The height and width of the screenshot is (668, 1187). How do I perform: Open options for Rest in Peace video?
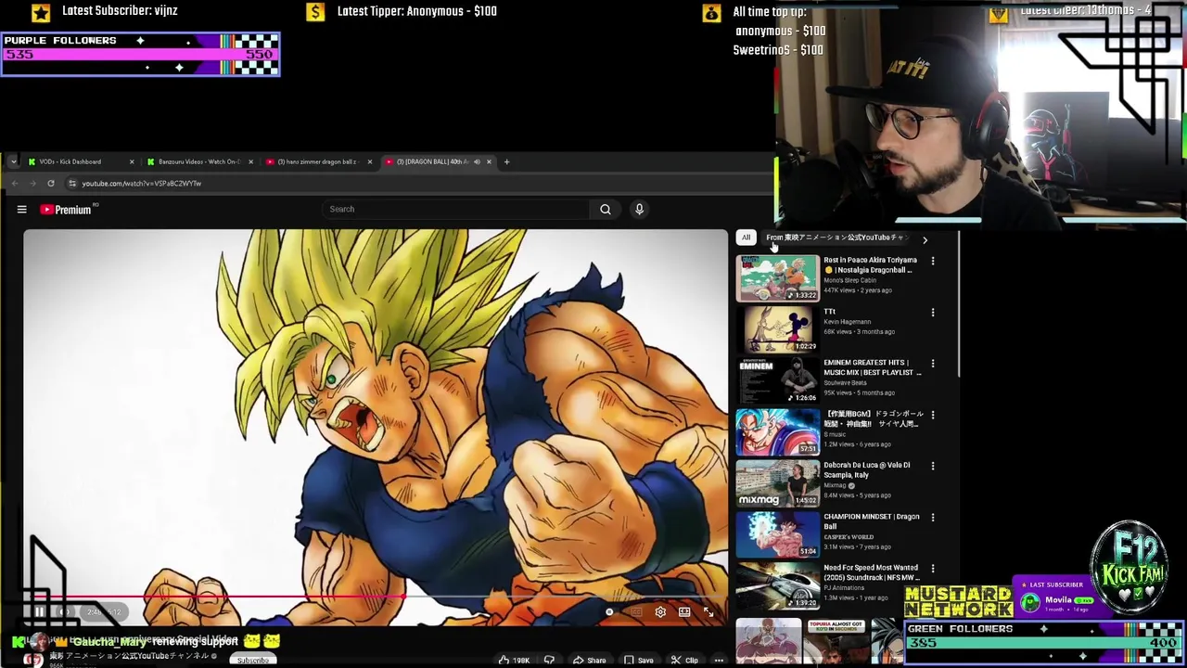click(x=933, y=262)
